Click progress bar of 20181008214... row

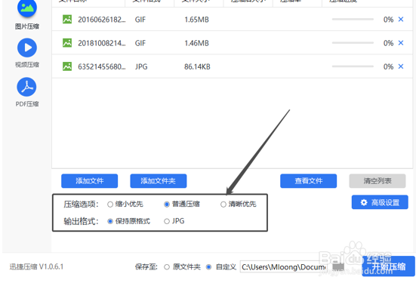353,43
